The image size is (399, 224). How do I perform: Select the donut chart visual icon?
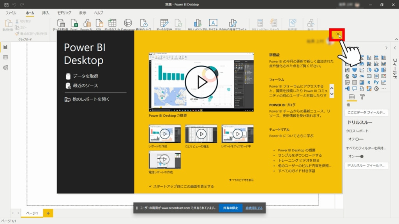coord(376,70)
